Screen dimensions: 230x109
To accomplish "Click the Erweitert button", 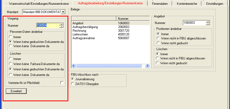I will click(16, 91).
